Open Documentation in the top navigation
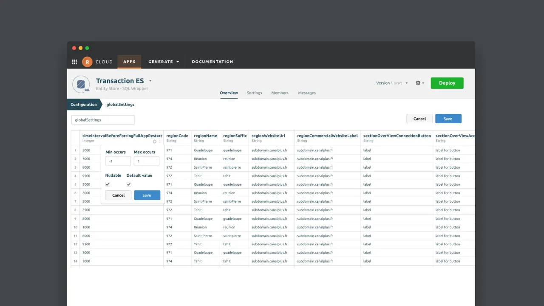Screen dimensions: 544x306 coord(212,62)
